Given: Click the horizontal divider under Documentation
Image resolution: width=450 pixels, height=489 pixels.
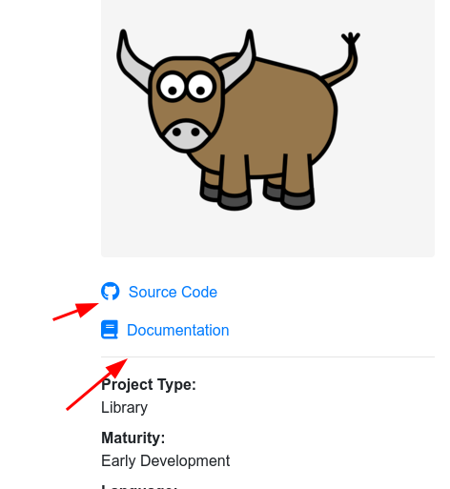Looking at the screenshot, I should pos(268,357).
